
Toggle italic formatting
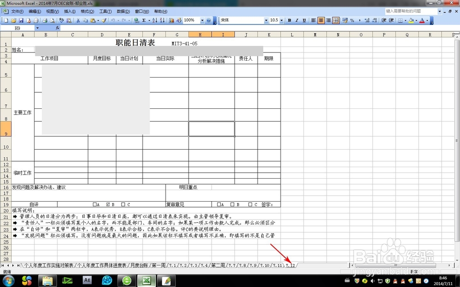[297, 20]
